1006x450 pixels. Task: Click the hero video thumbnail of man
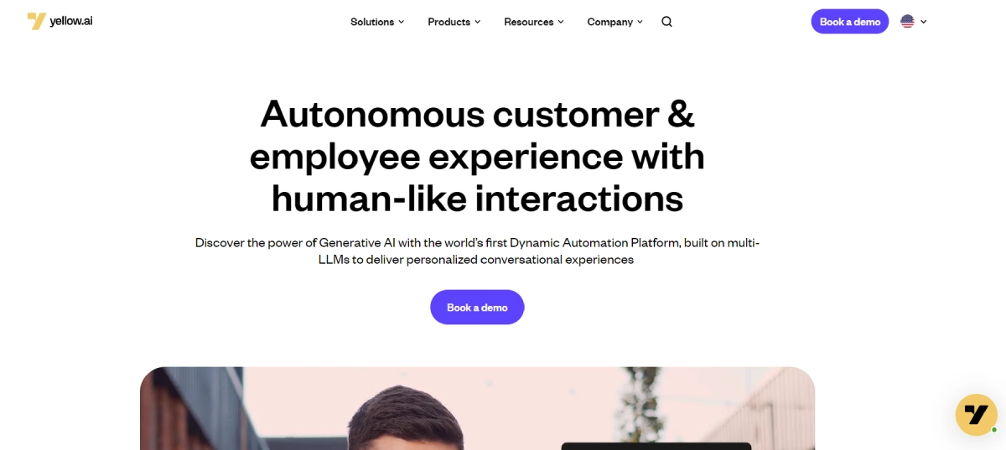[477, 408]
